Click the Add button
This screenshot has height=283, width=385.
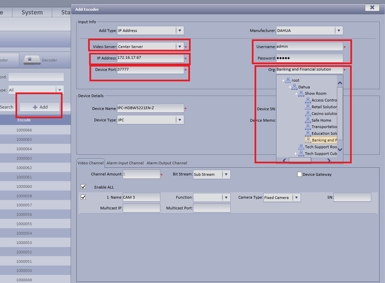[x=40, y=107]
